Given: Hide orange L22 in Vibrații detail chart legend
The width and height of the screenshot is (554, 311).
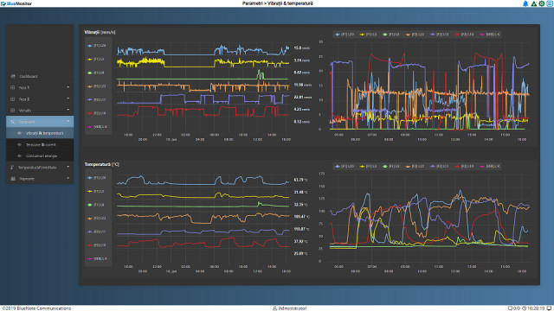Looking at the screenshot, I should (415, 35).
